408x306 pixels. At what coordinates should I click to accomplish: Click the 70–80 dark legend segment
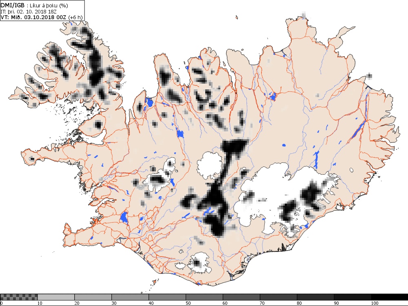coord(278,297)
